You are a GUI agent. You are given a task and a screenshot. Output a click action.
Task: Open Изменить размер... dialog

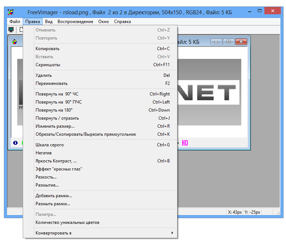tap(100, 126)
